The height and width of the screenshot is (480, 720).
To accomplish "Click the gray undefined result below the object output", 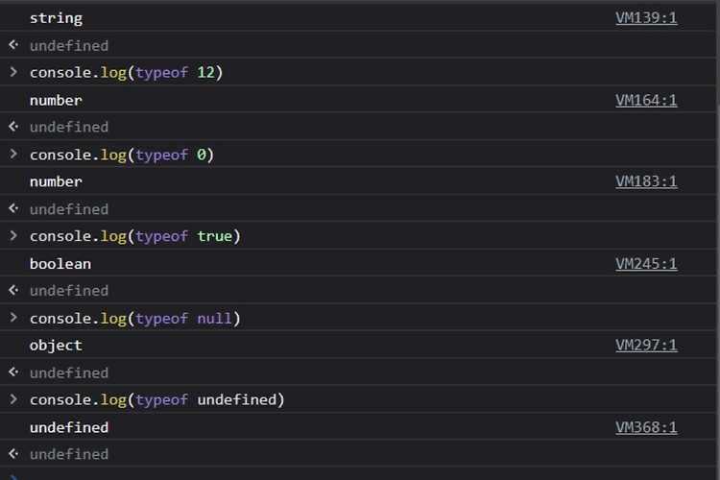I will [69, 372].
